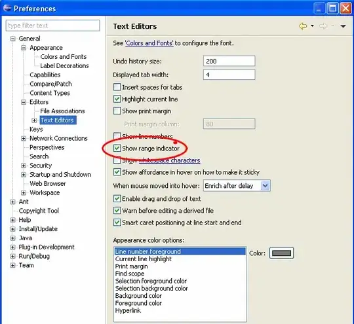Collapse the Appearance tree node
This screenshot has height=324, width=354.
[24, 48]
